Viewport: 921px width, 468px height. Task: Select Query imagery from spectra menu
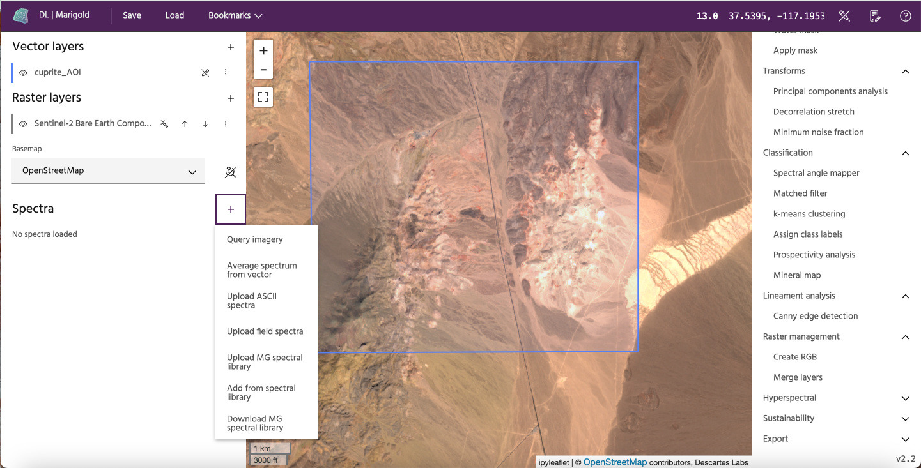pyautogui.click(x=255, y=239)
